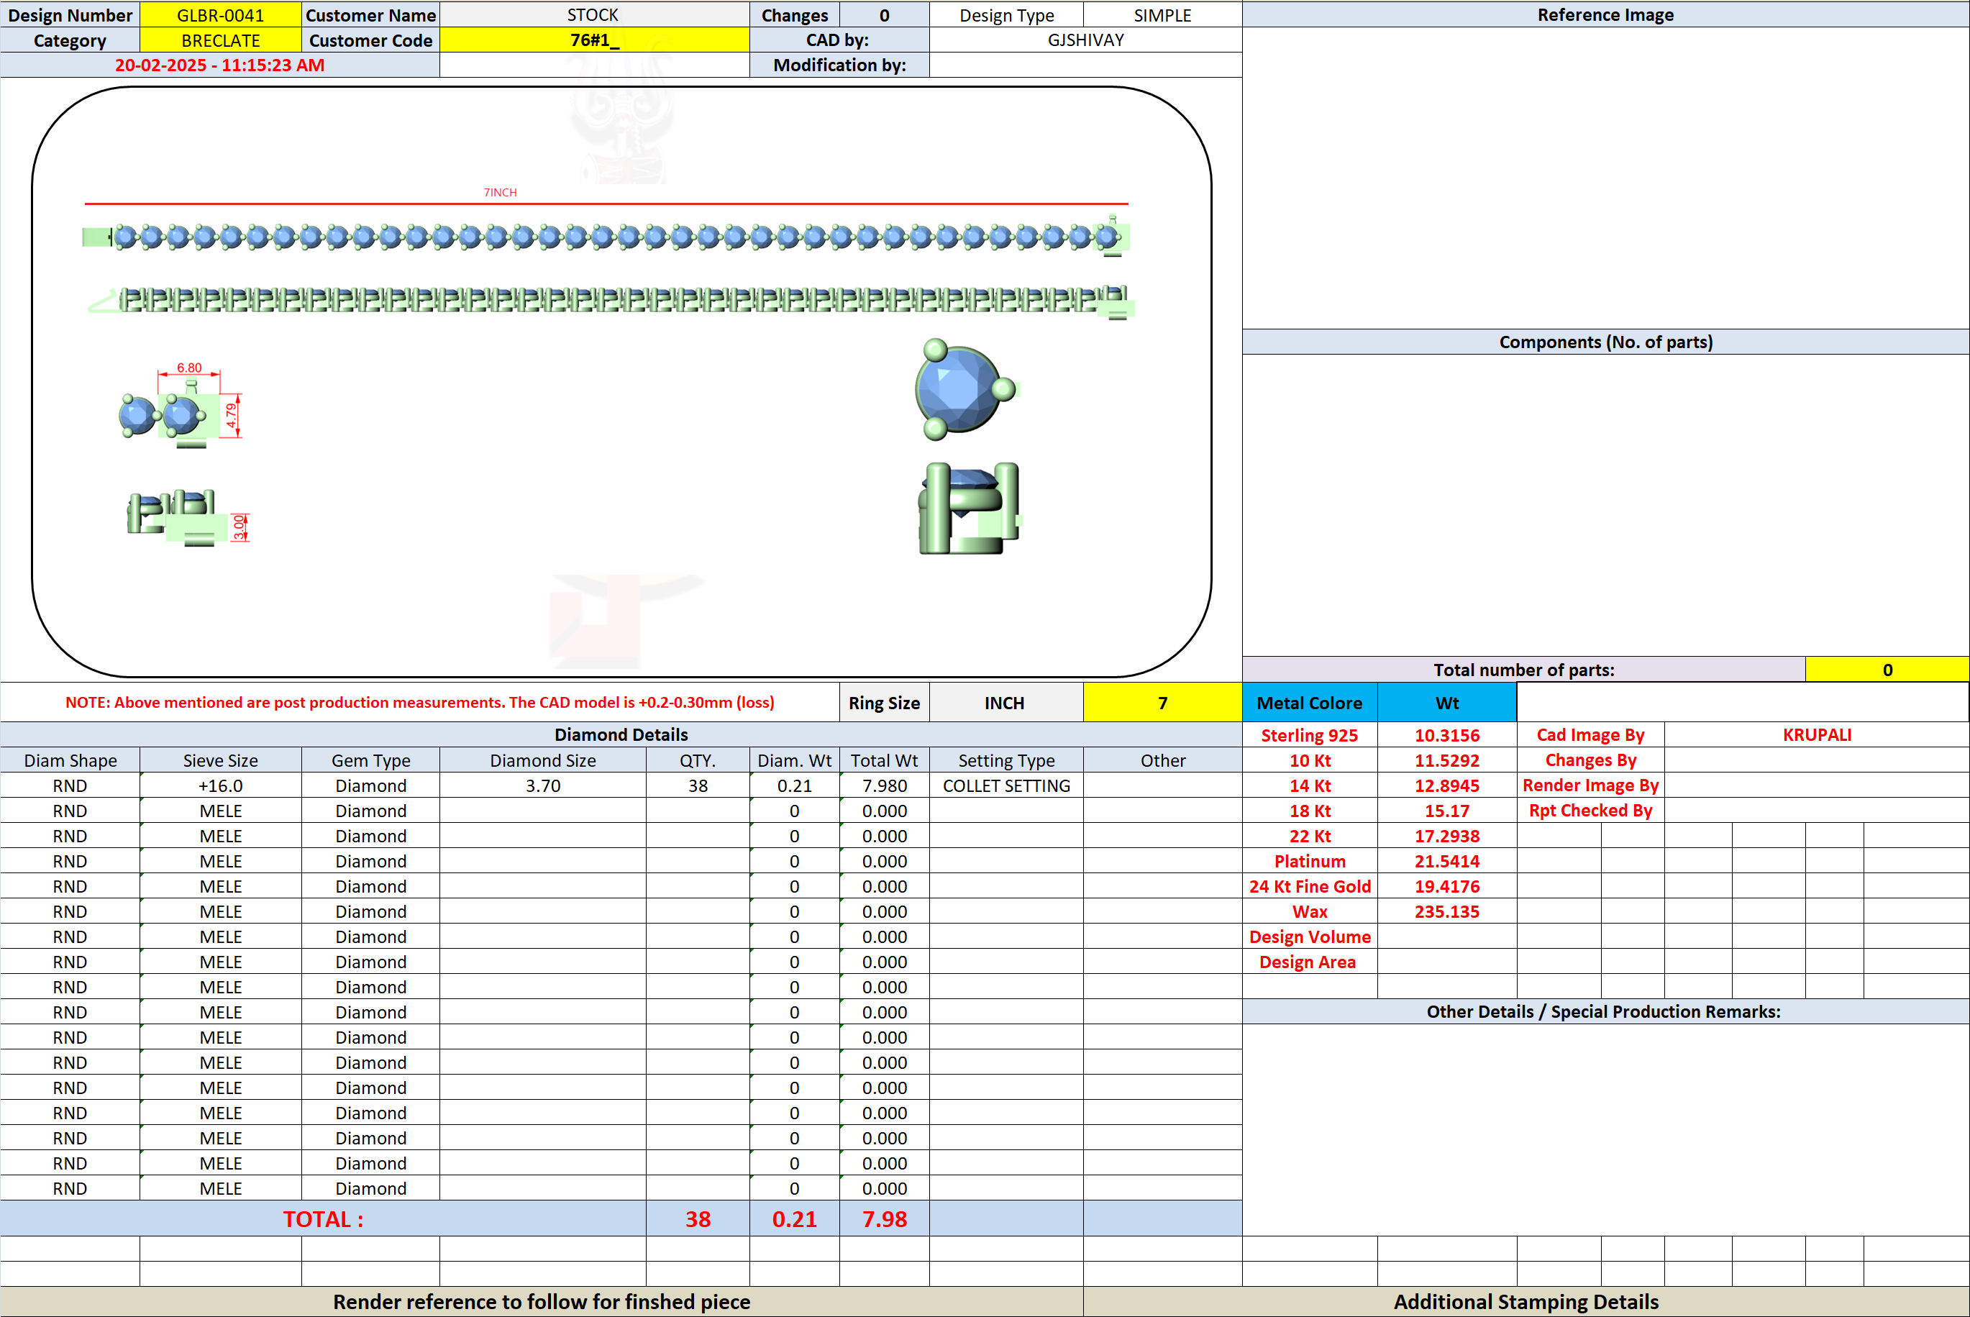
Task: Click Sterling 925 weight 10.3156
Action: [1447, 735]
